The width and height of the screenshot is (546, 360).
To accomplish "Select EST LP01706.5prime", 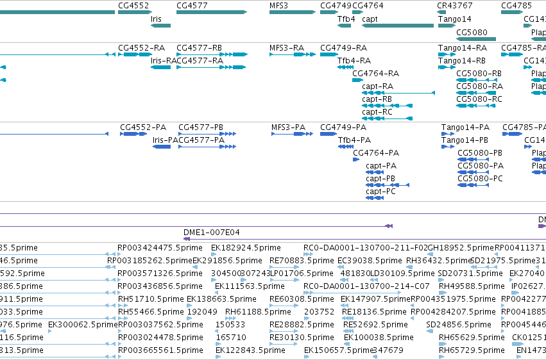I will (302, 274).
